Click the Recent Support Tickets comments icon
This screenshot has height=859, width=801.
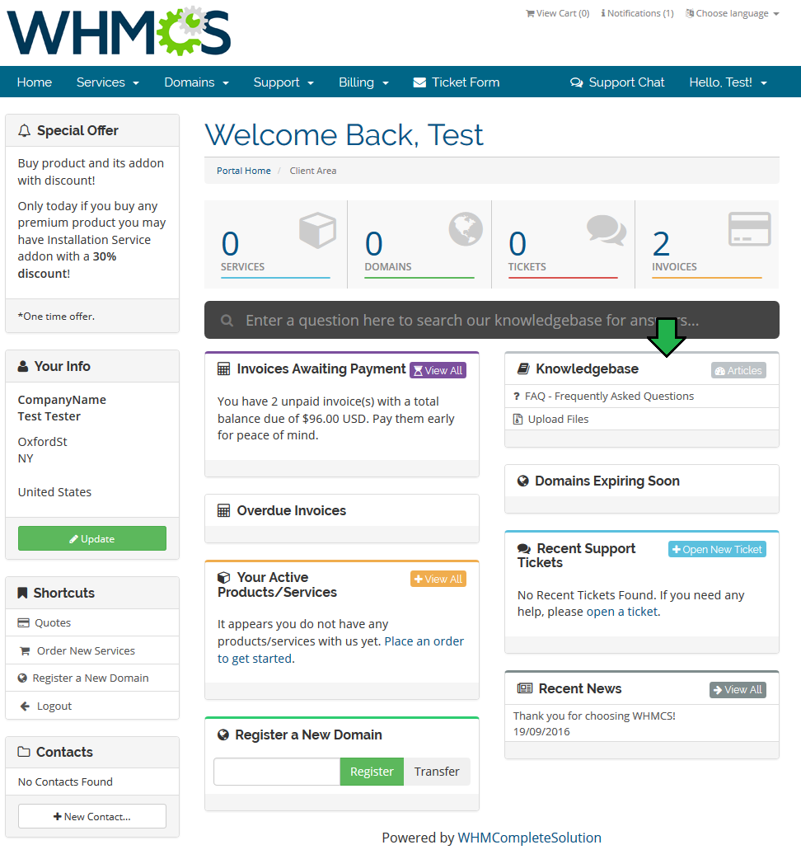(x=524, y=548)
